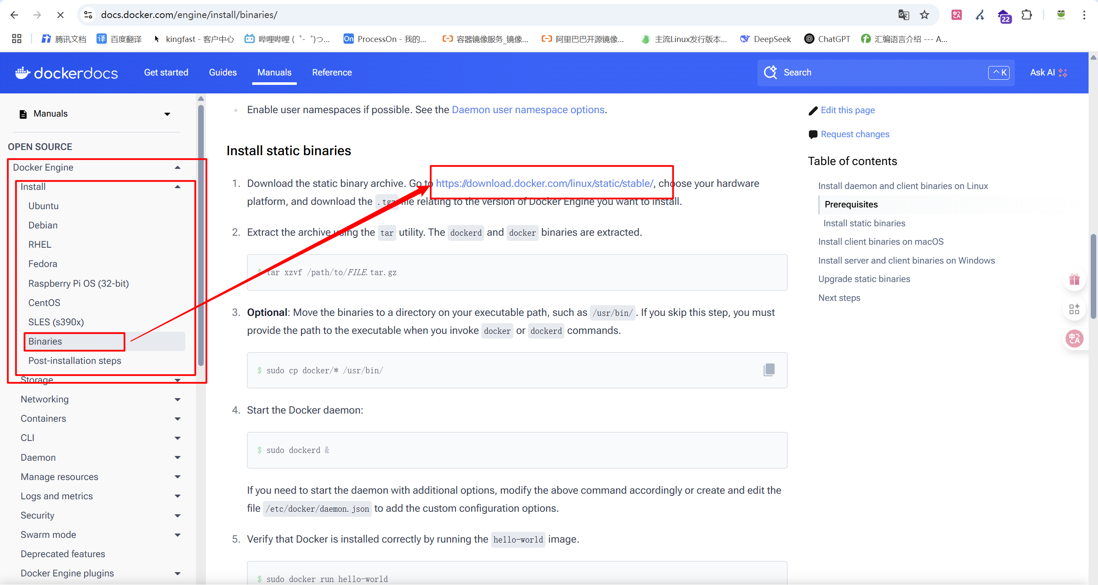1098x585 pixels.
Task: Open the site information icon in address bar
Action: pyautogui.click(x=88, y=15)
